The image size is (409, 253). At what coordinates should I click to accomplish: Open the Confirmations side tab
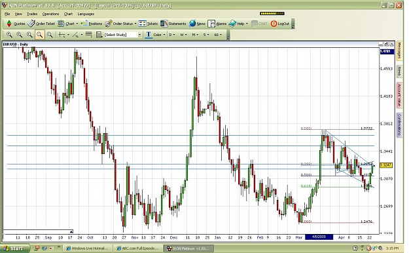tap(399, 125)
